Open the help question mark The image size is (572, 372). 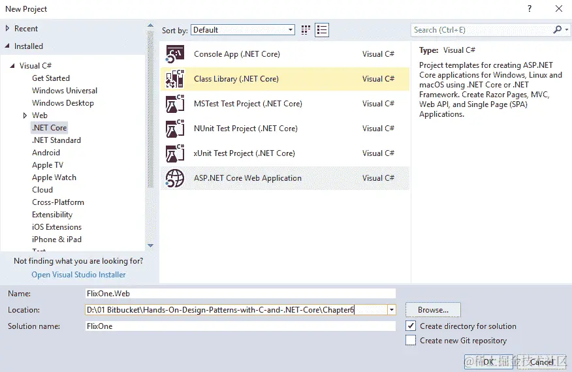(x=530, y=8)
